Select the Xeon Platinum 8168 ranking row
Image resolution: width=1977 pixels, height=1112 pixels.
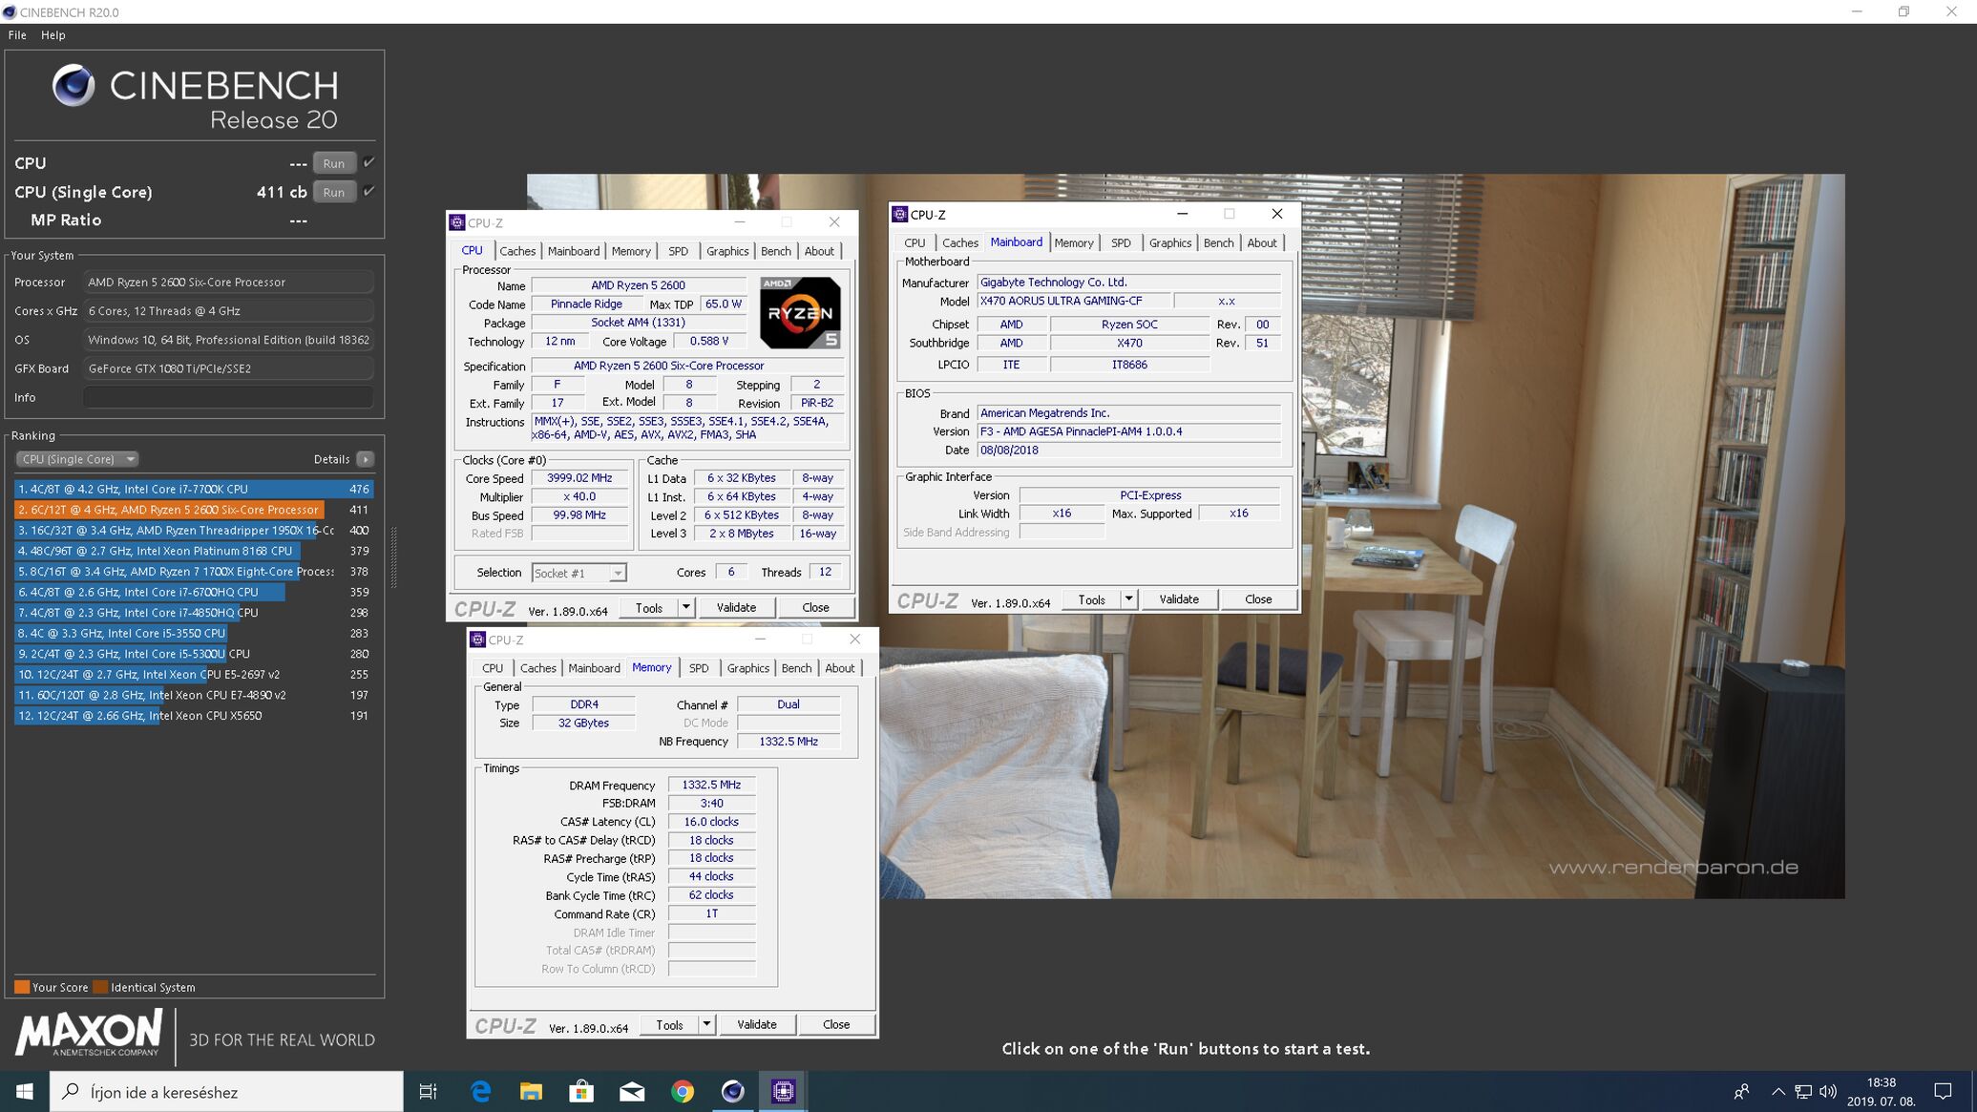pos(194,551)
